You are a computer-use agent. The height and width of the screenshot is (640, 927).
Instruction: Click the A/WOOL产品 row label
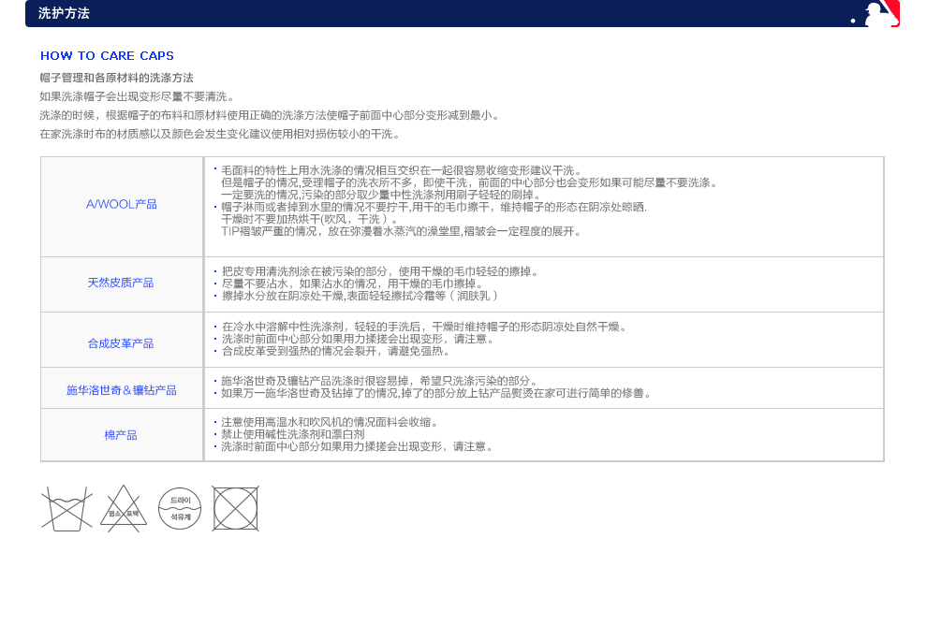pyautogui.click(x=122, y=205)
